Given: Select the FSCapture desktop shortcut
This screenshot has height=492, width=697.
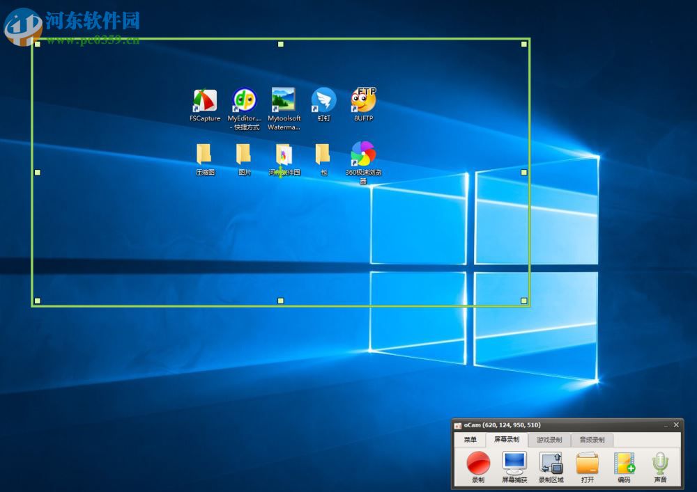Looking at the screenshot, I should tap(205, 106).
